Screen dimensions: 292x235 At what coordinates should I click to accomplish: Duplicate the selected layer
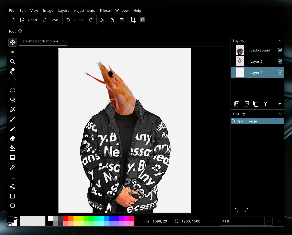tap(256, 104)
